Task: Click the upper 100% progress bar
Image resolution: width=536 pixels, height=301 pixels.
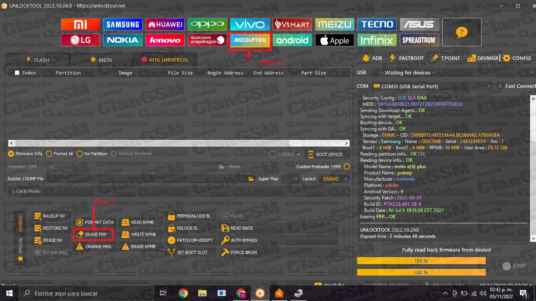Action: pyautogui.click(x=421, y=261)
